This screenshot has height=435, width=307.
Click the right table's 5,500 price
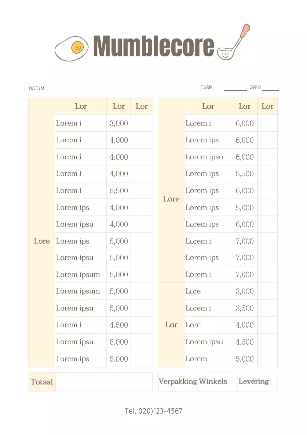(x=245, y=174)
